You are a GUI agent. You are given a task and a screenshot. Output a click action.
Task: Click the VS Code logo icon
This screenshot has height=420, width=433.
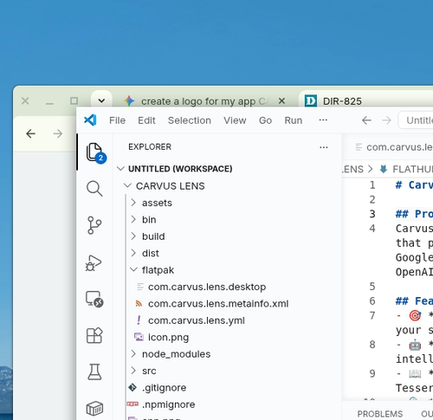[90, 120]
